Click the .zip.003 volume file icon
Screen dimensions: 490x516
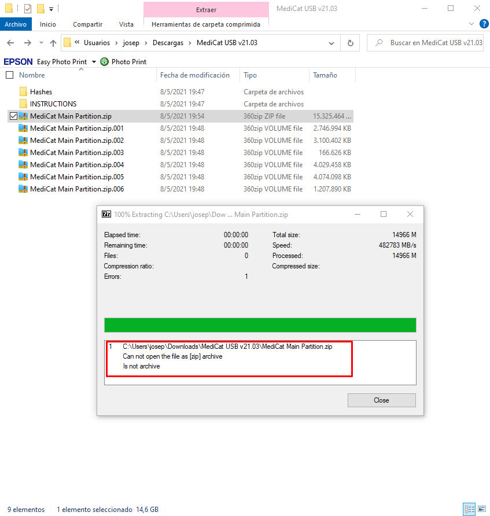click(23, 152)
